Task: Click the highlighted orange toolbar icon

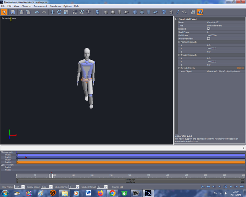Action: point(200,12)
